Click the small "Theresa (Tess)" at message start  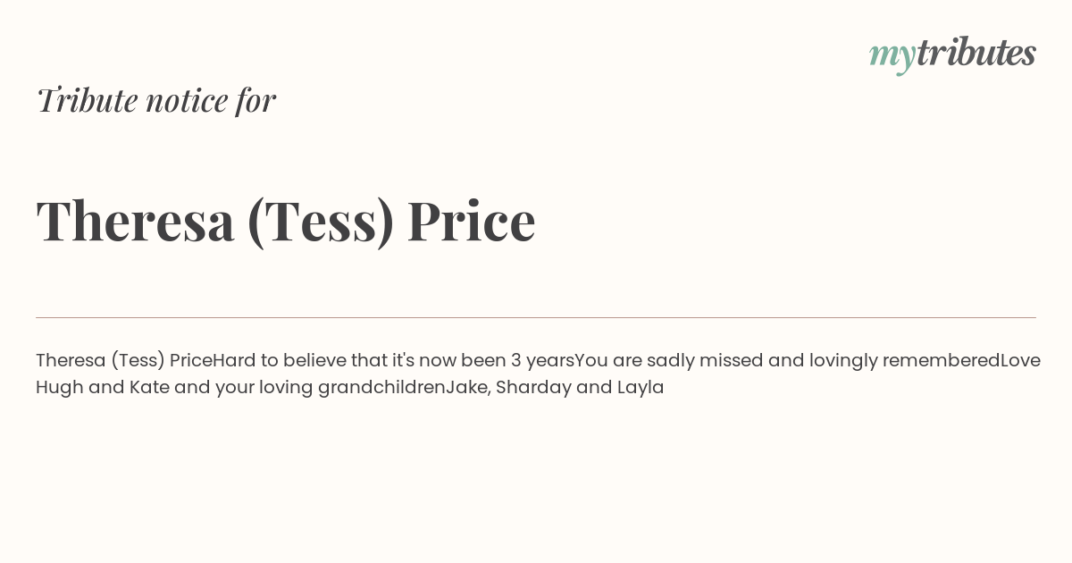[100, 361]
